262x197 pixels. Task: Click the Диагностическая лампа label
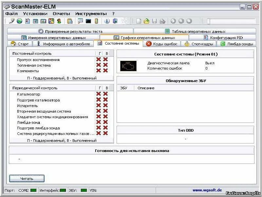click(x=168, y=63)
